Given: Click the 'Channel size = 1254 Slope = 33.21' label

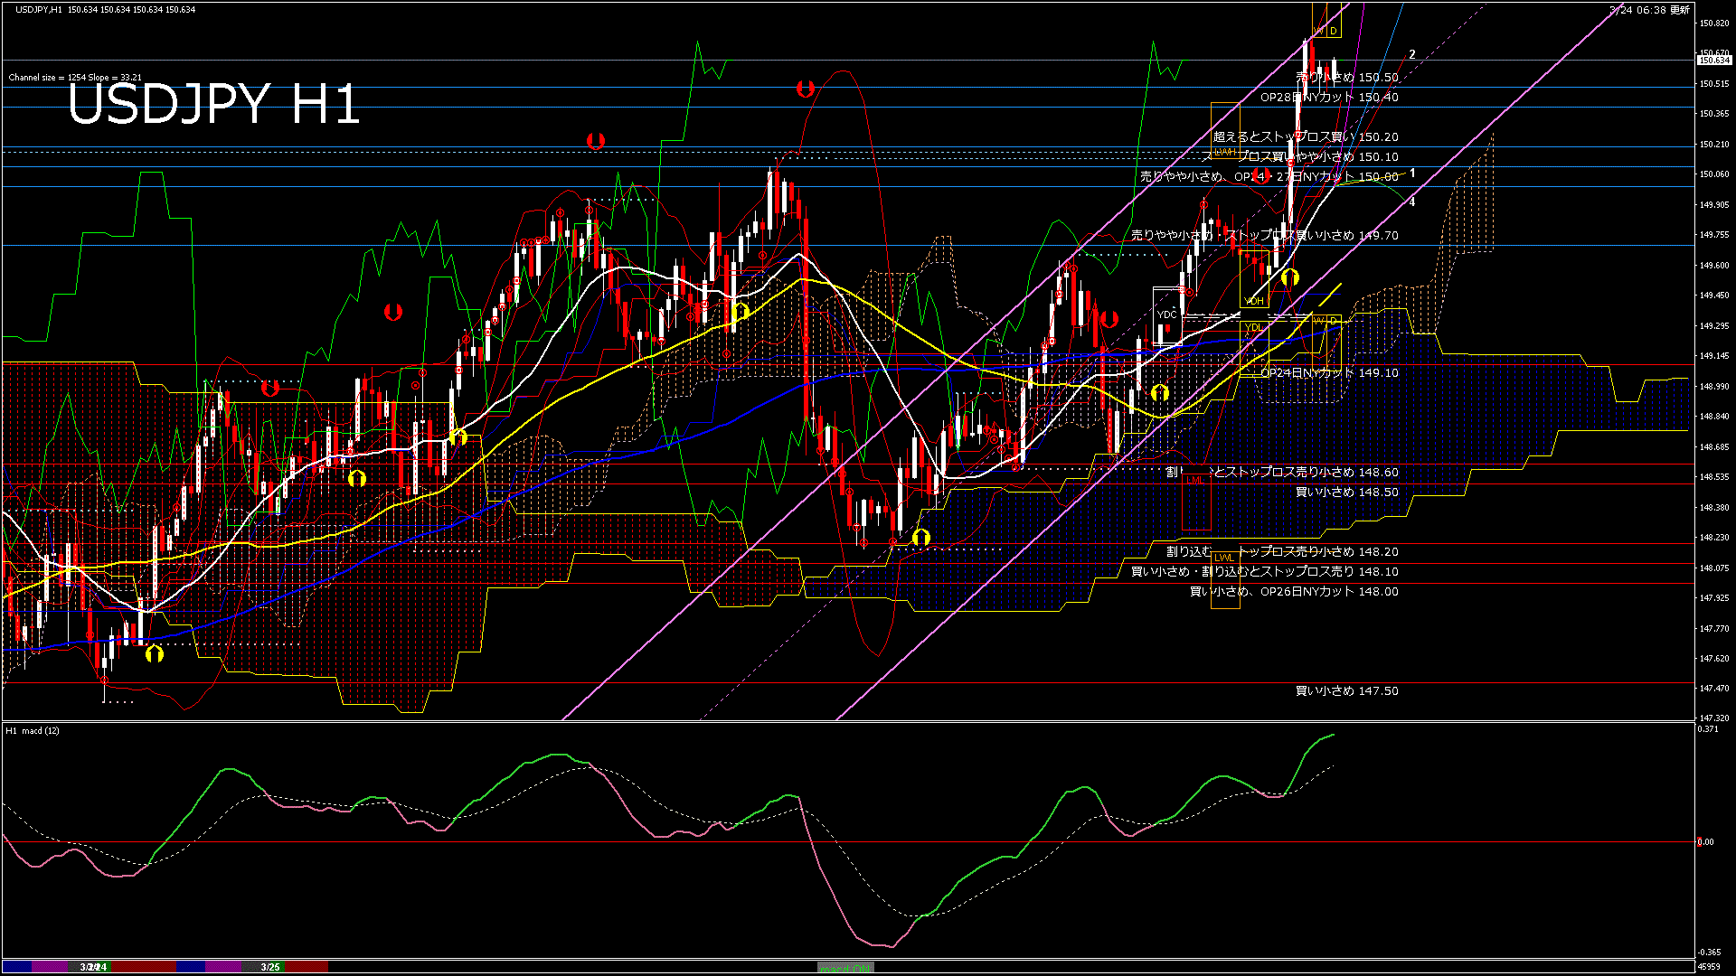Looking at the screenshot, I should (x=75, y=78).
